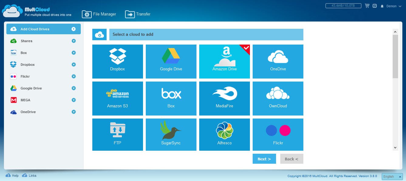Click the vertical scrollbar thumb
406x181 pixels.
pos(395,56)
